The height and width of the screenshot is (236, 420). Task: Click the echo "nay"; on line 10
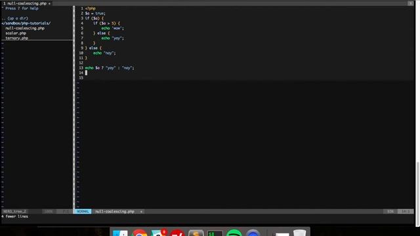pos(104,53)
